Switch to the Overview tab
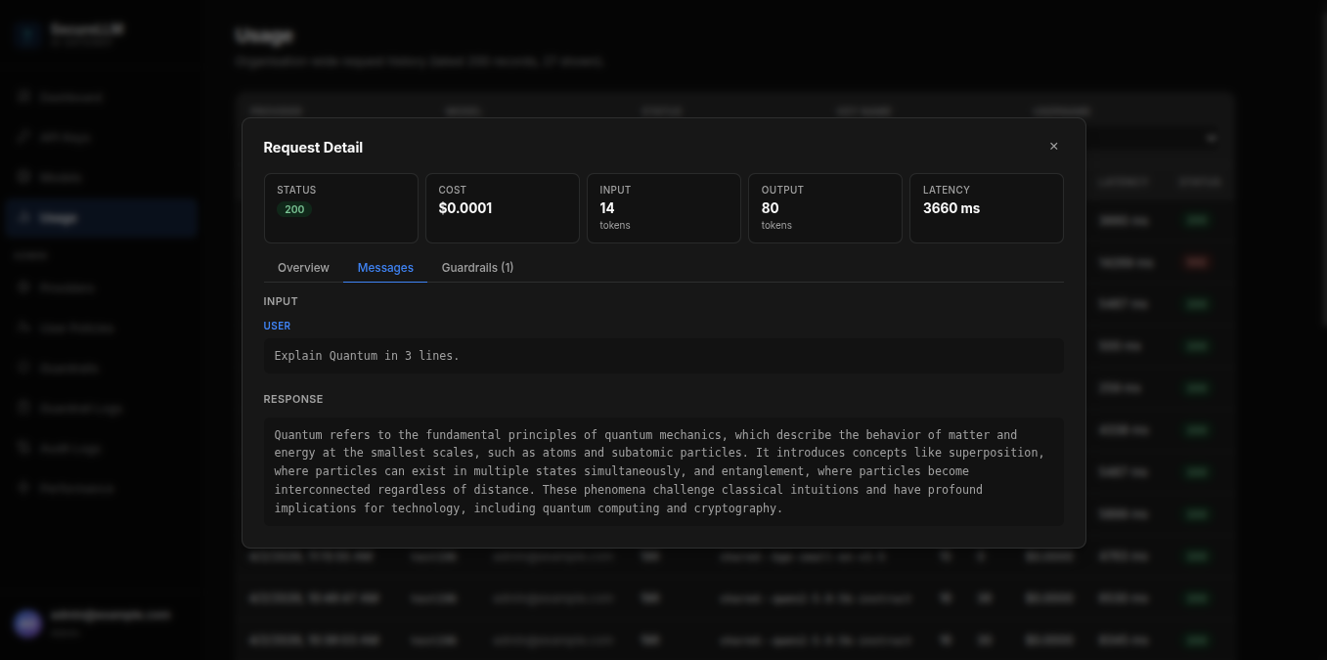Screen dimensions: 1327x660 coord(303,268)
